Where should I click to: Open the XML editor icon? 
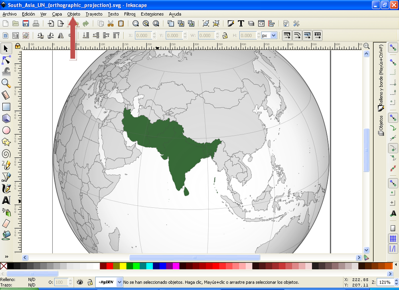click(x=261, y=24)
